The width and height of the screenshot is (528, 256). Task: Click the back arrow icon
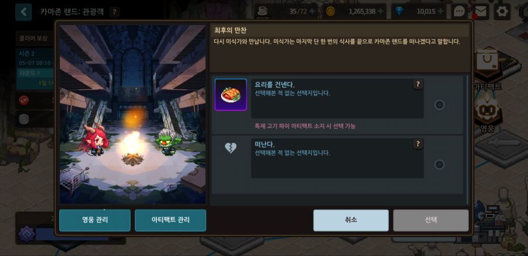click(23, 12)
